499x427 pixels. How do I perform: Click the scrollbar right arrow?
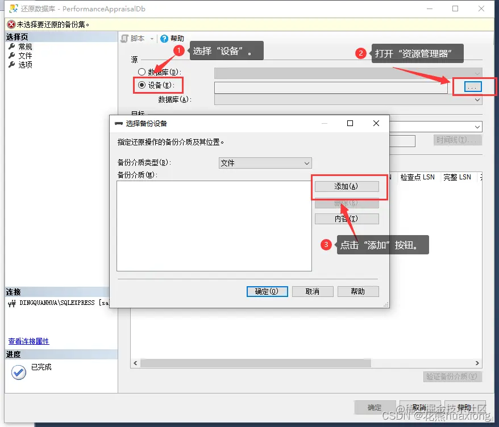tap(477, 363)
